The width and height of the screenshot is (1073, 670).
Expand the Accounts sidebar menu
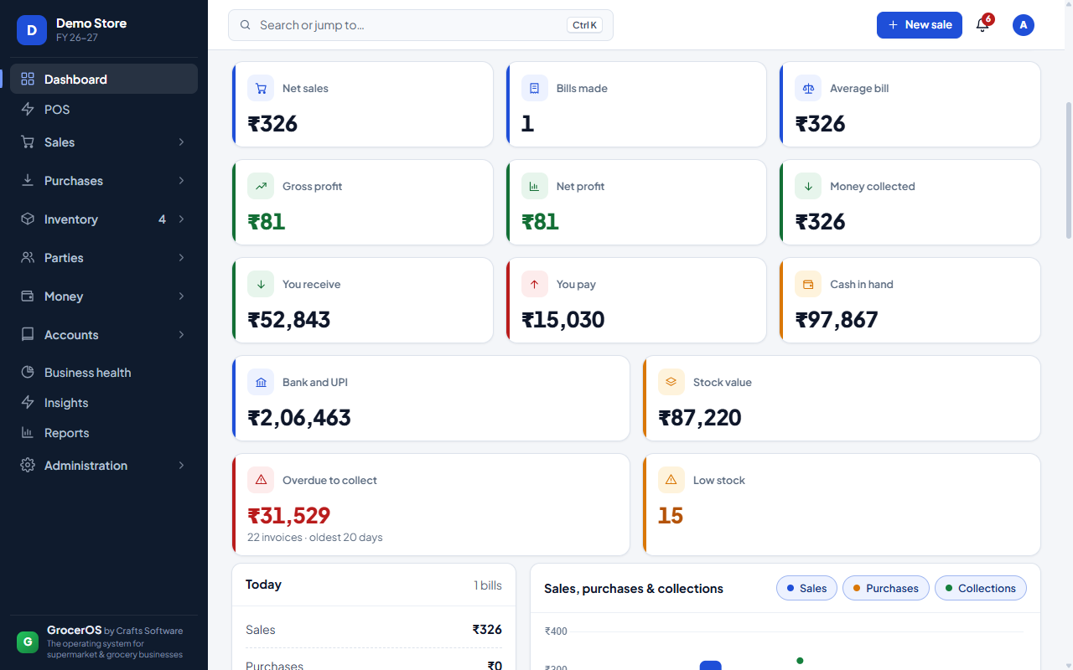[104, 335]
